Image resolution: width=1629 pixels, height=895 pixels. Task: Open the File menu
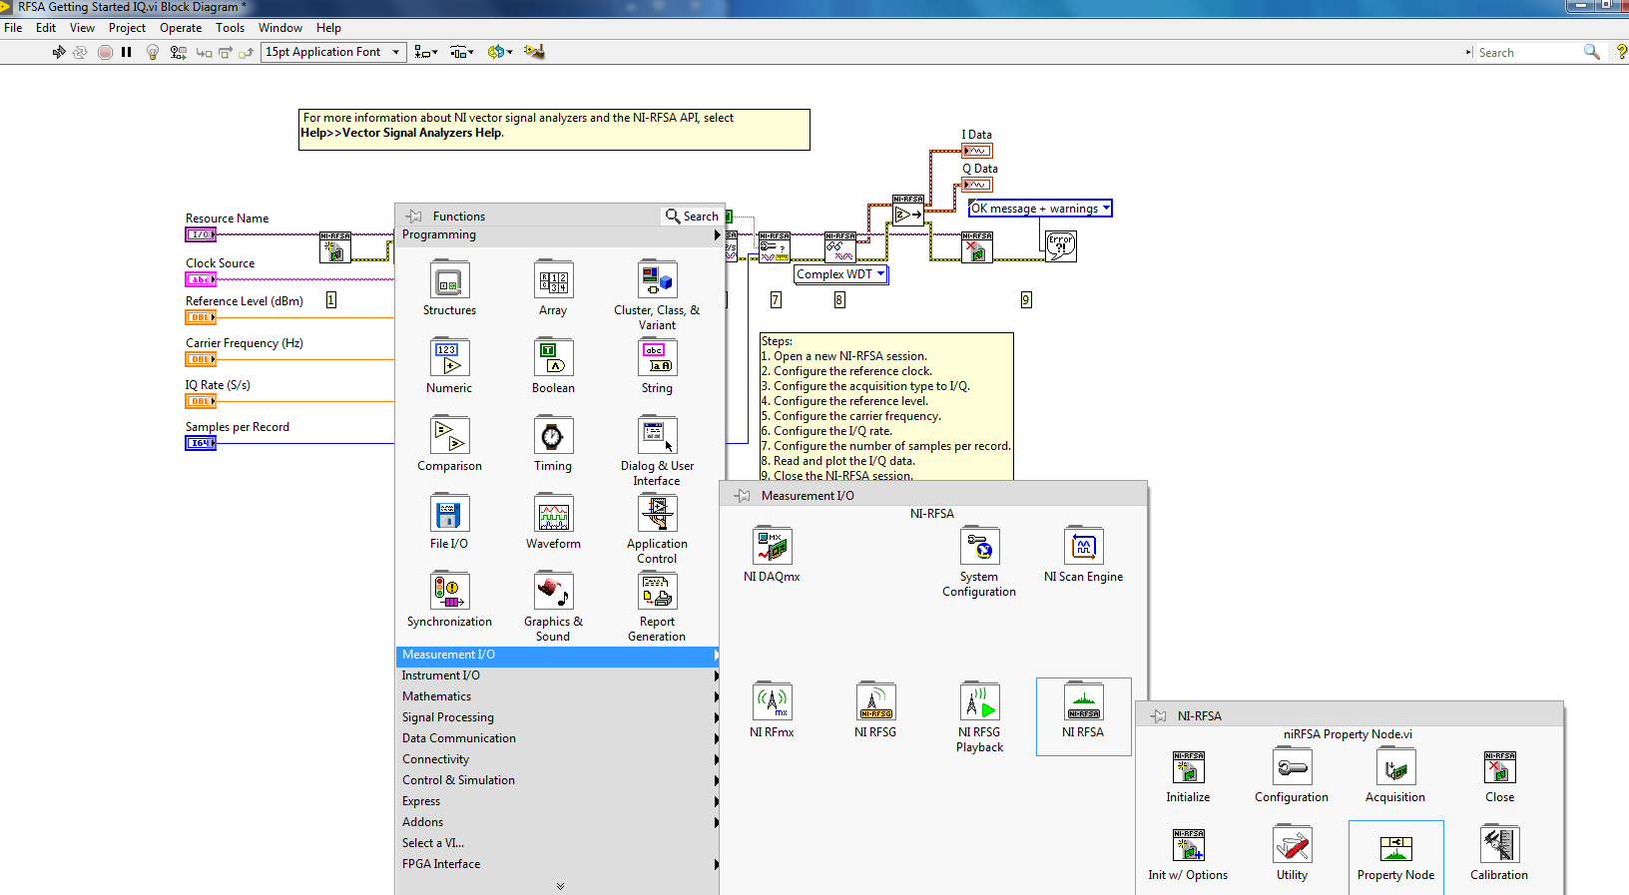coord(13,28)
